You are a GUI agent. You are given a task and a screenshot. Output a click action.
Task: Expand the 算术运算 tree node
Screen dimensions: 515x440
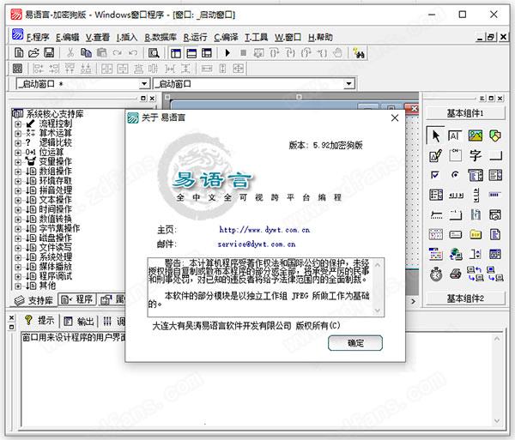[x=18, y=134]
